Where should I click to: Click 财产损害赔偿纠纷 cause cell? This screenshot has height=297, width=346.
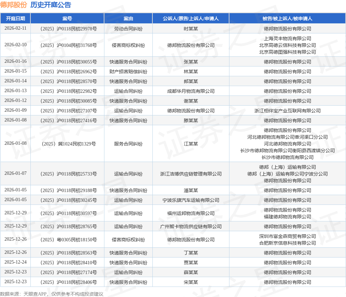(128, 72)
